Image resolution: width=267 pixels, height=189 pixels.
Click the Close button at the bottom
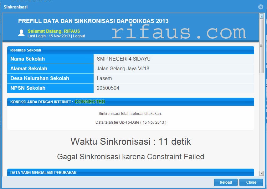251,182
